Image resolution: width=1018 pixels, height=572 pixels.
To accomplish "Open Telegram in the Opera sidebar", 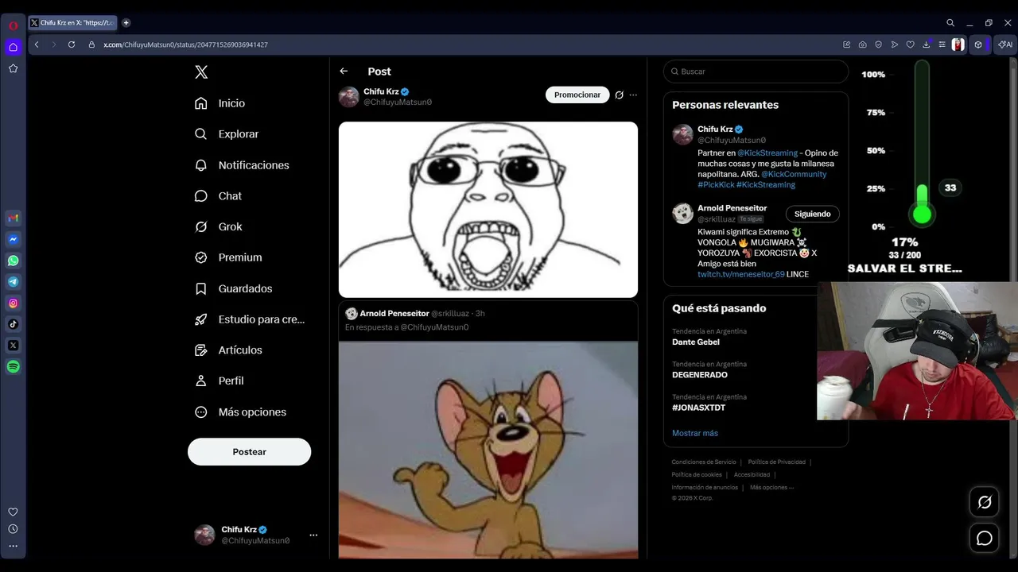I will point(13,282).
